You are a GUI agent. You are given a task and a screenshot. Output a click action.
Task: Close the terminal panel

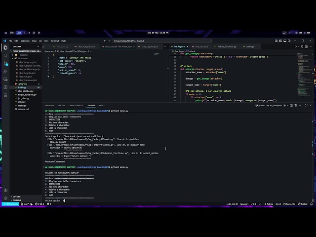tap(311, 105)
